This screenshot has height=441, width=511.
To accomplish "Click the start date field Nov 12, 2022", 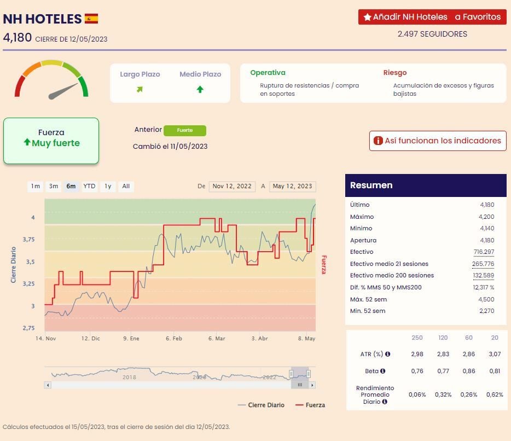I will 232,186.
